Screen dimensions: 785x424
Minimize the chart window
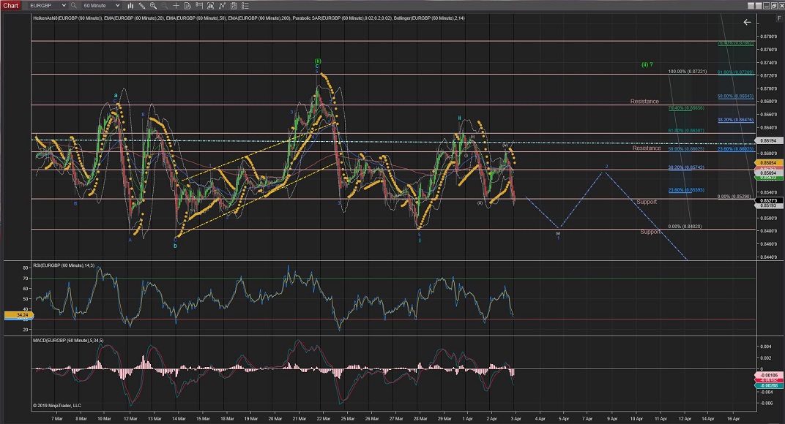pyautogui.click(x=767, y=6)
